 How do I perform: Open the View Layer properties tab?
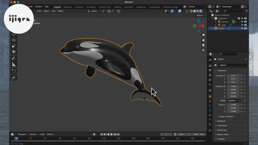(x=210, y=75)
